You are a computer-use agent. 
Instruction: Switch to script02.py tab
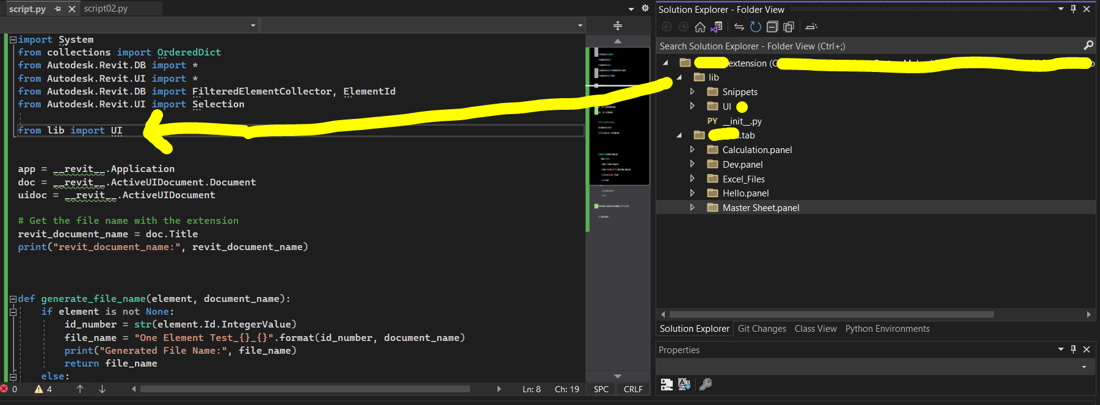tap(106, 9)
